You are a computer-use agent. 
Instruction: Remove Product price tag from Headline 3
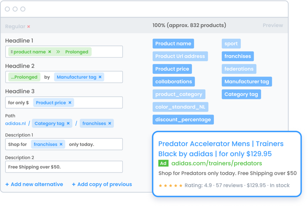pyautogui.click(x=70, y=103)
